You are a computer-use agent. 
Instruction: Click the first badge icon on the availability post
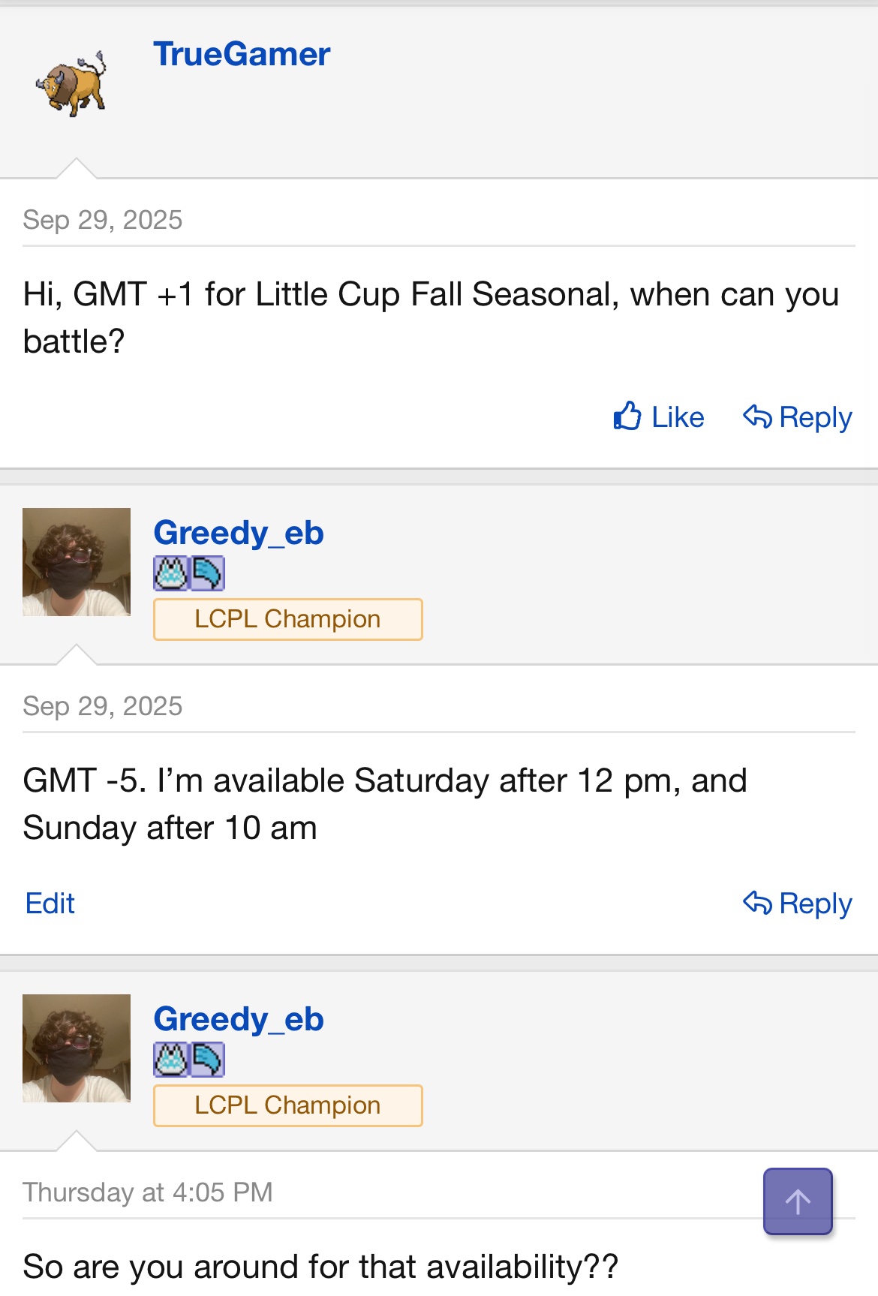point(171,574)
